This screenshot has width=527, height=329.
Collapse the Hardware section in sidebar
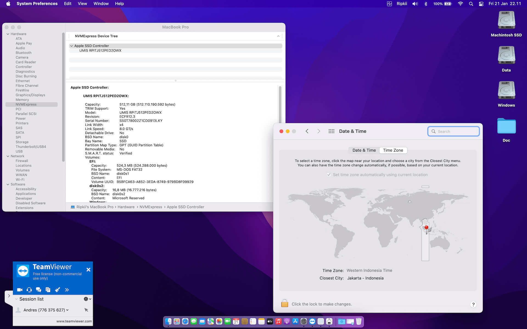8,34
